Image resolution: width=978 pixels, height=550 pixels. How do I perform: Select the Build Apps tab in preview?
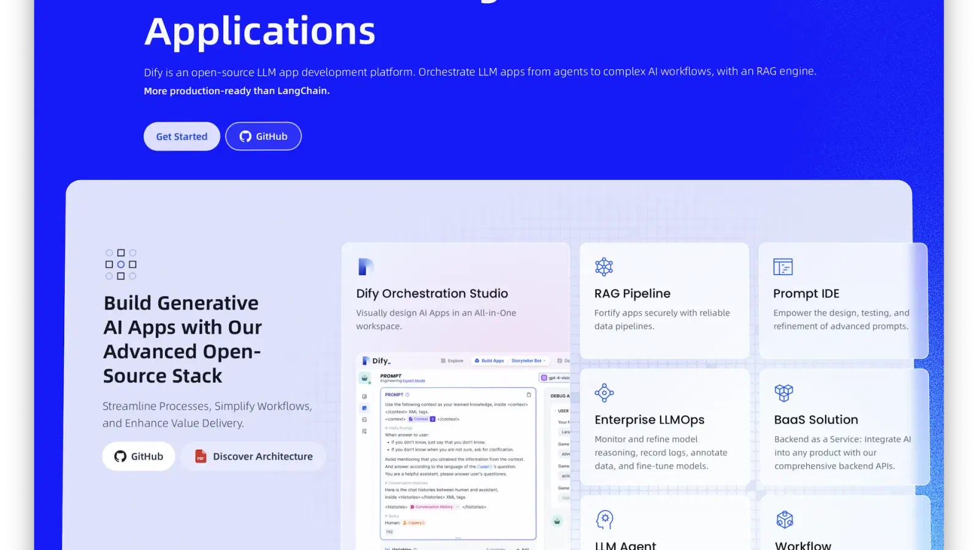click(x=490, y=361)
